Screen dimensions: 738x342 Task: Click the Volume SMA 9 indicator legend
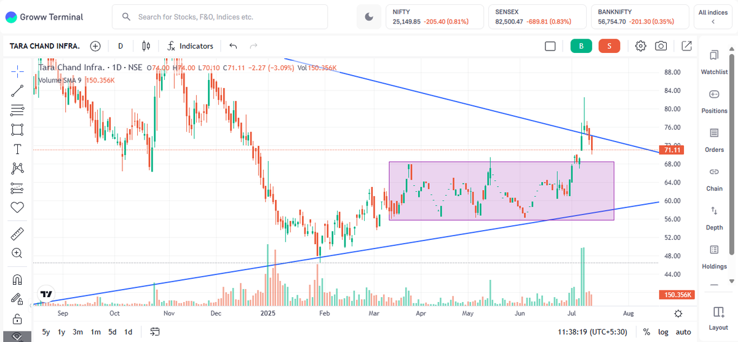pos(60,80)
